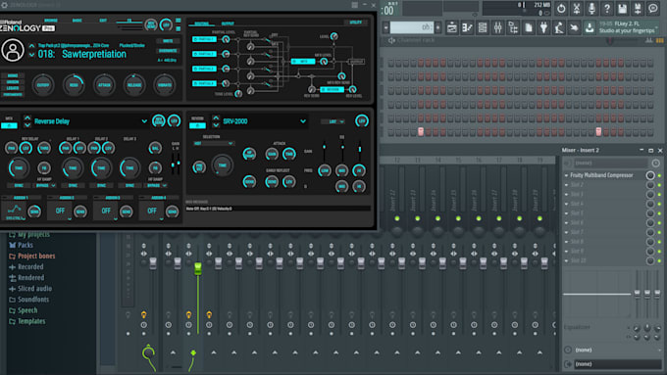The image size is (667, 375).
Task: Expand the Slot 2 arrow in Mixer Insert 2
Action: click(566, 185)
